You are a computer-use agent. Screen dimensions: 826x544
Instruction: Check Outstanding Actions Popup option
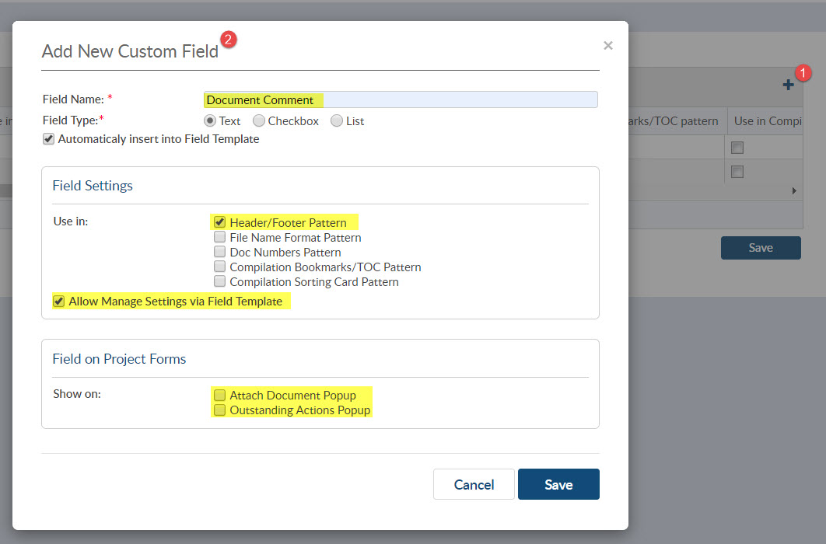pyautogui.click(x=220, y=410)
